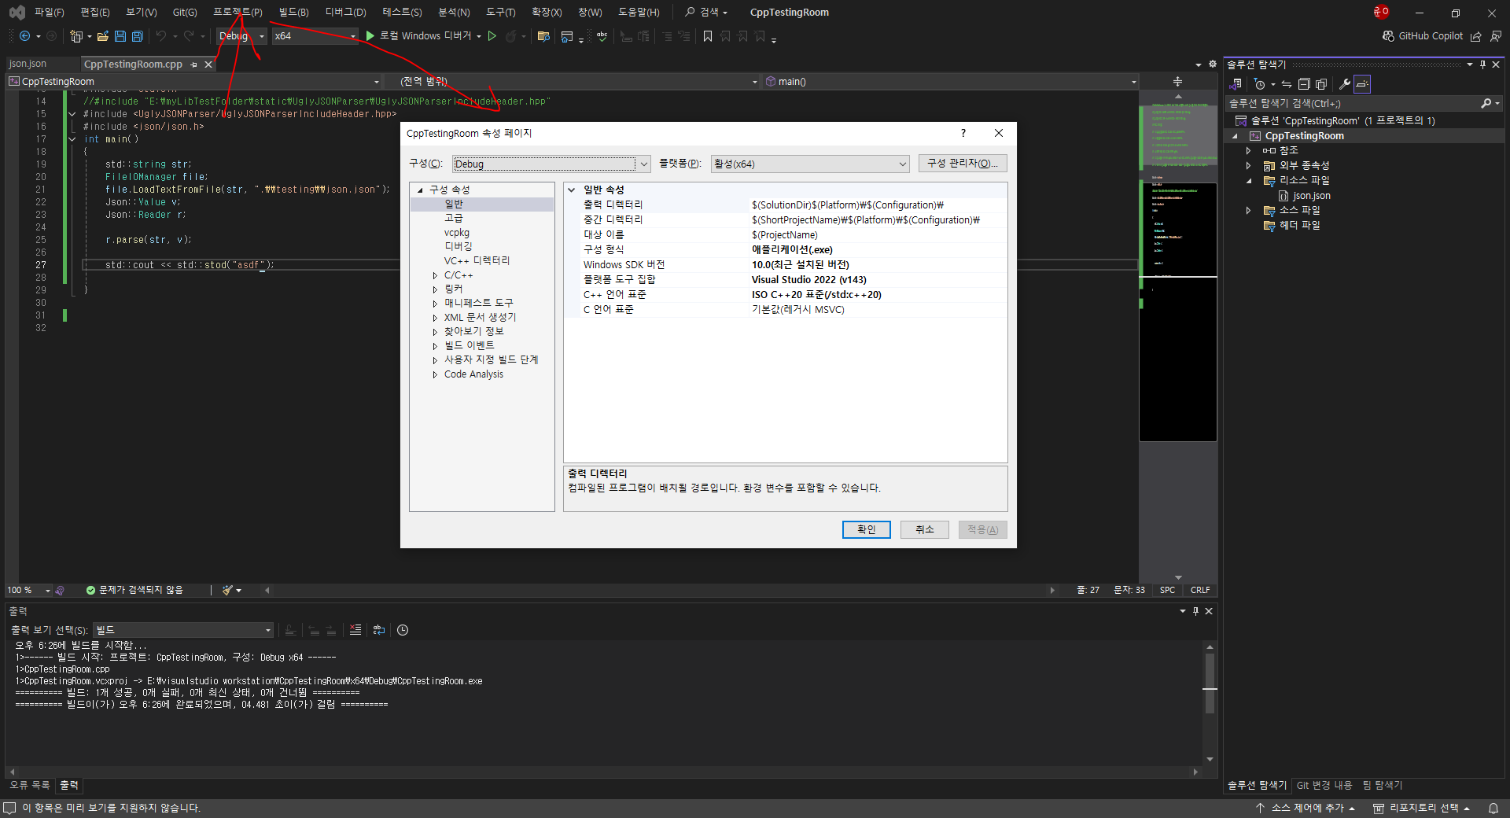
Task: Select vcpkg in property tree
Action: pyautogui.click(x=456, y=233)
